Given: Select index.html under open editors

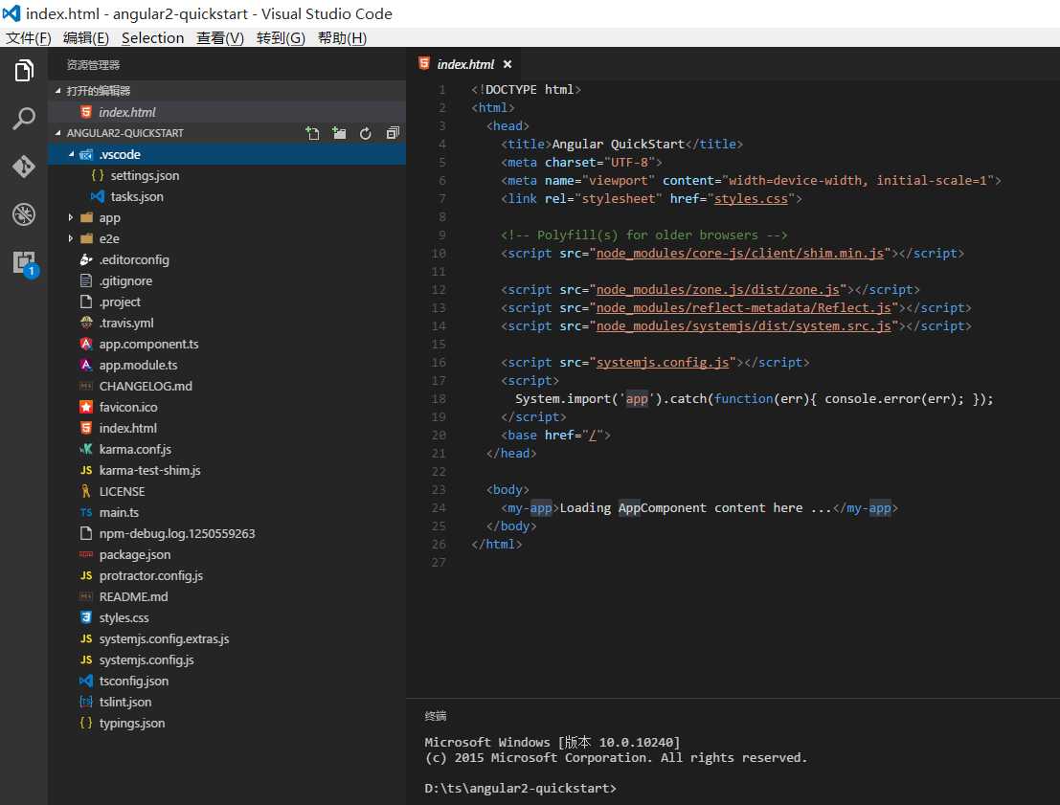Looking at the screenshot, I should click(227, 112).
